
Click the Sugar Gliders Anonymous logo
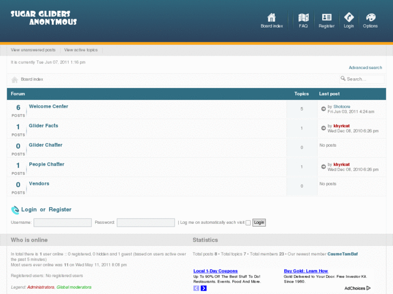44,18
